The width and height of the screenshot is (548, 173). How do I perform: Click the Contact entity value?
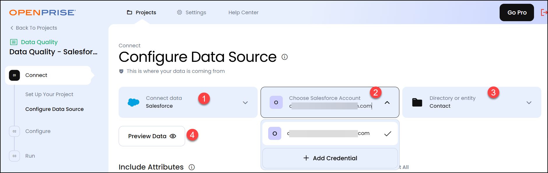point(440,106)
